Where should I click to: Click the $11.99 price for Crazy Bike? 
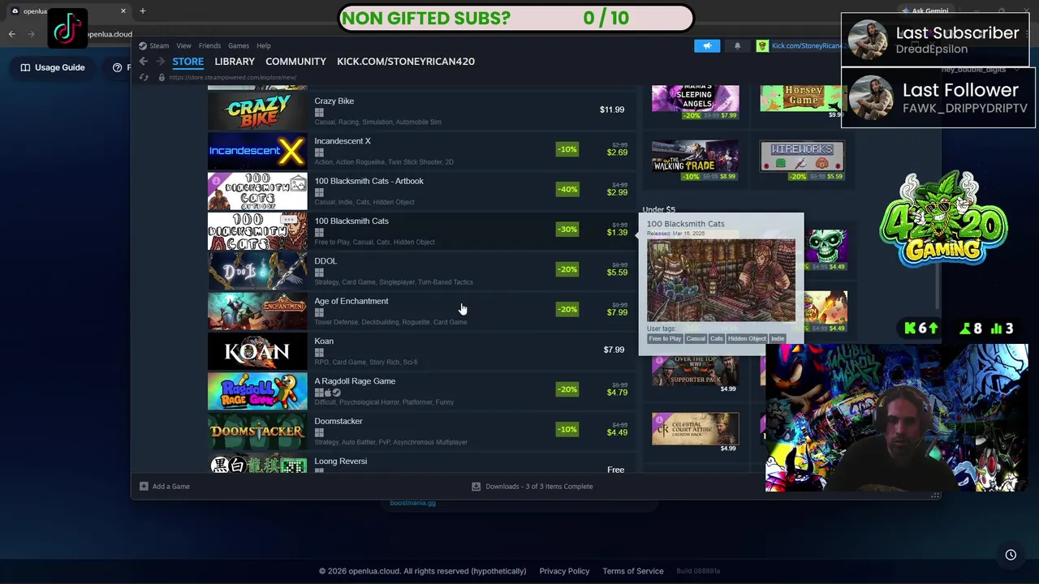(x=612, y=109)
